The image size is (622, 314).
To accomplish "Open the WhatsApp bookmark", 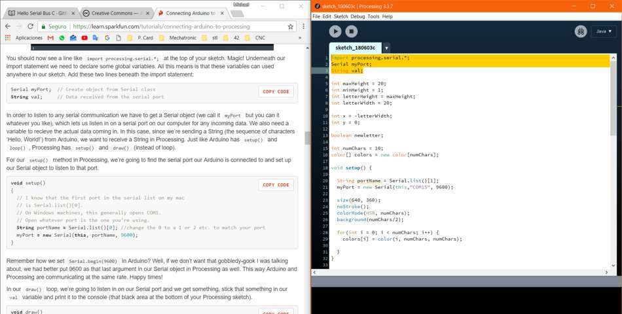I will (62, 38).
